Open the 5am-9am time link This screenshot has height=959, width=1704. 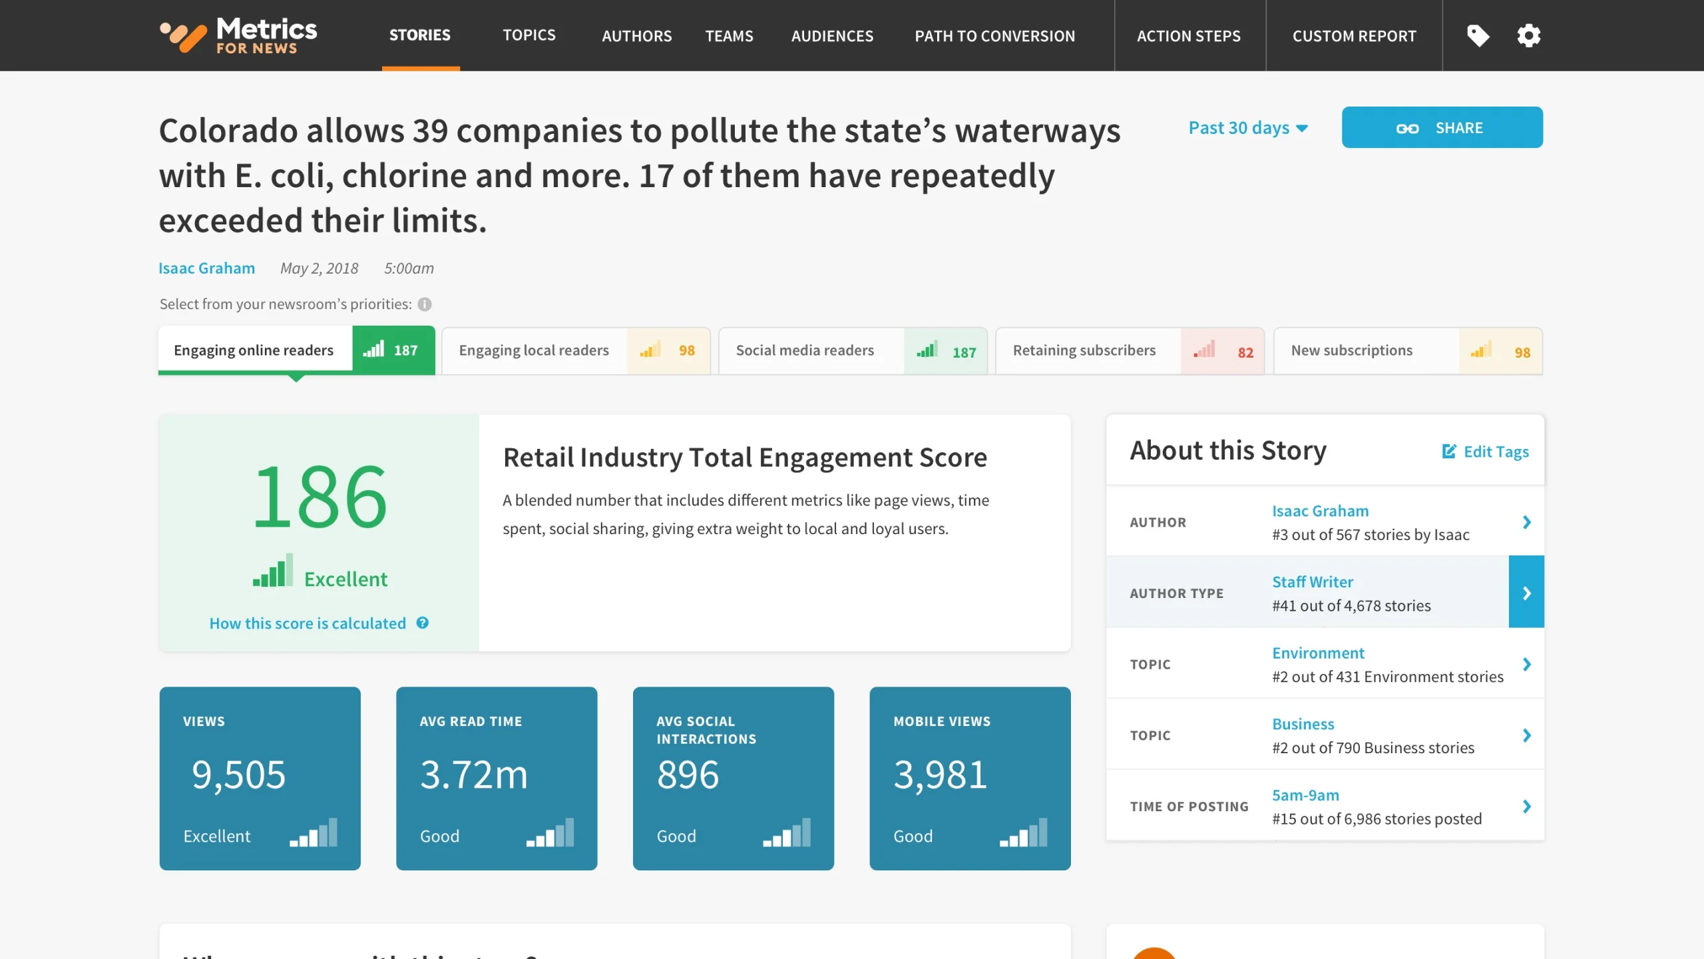pos(1305,795)
